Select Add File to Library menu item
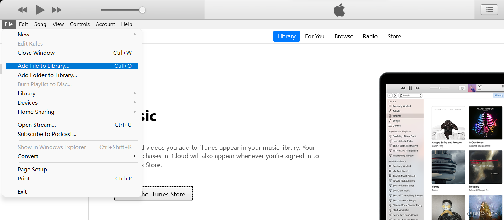The width and height of the screenshot is (504, 220). (x=72, y=66)
